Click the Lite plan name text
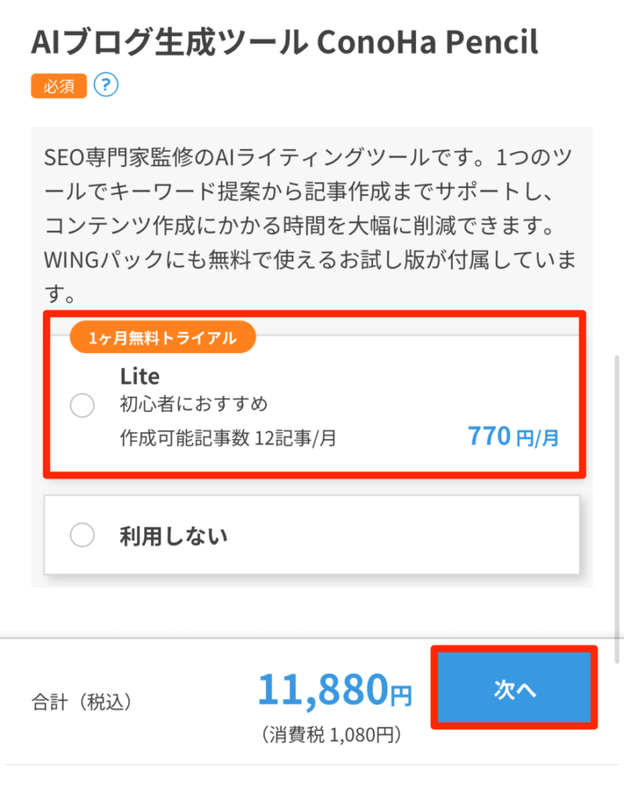The image size is (624, 786). (x=140, y=376)
